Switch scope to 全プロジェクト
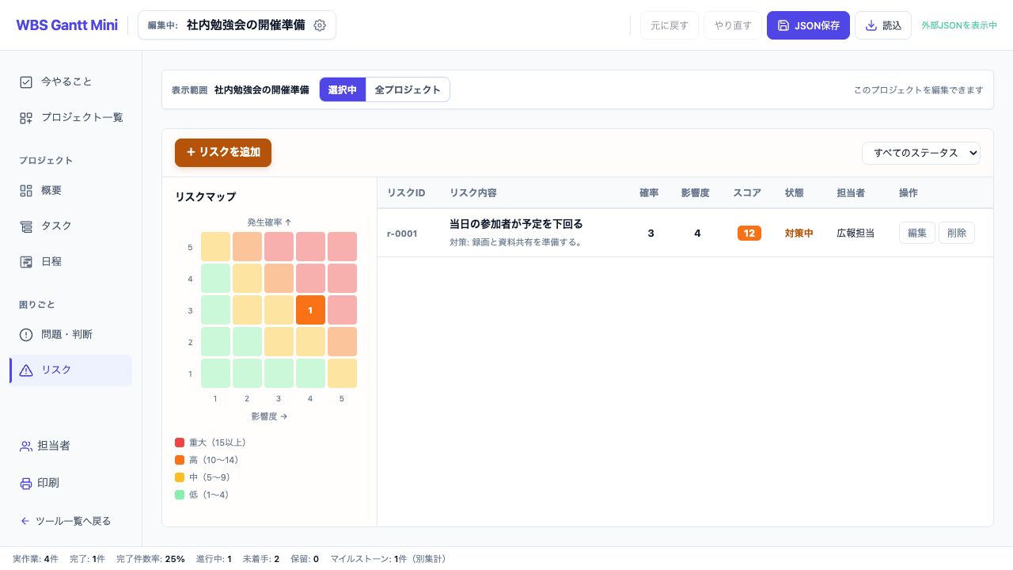The image size is (1013, 570). (x=408, y=89)
